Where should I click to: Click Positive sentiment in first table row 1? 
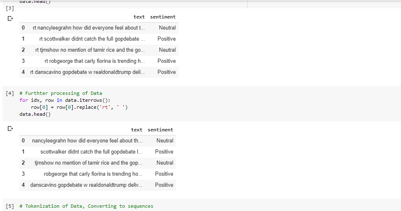[167, 39]
